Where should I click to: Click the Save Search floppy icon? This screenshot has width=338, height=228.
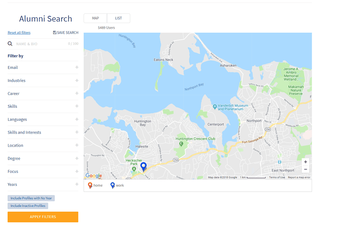coord(54,32)
